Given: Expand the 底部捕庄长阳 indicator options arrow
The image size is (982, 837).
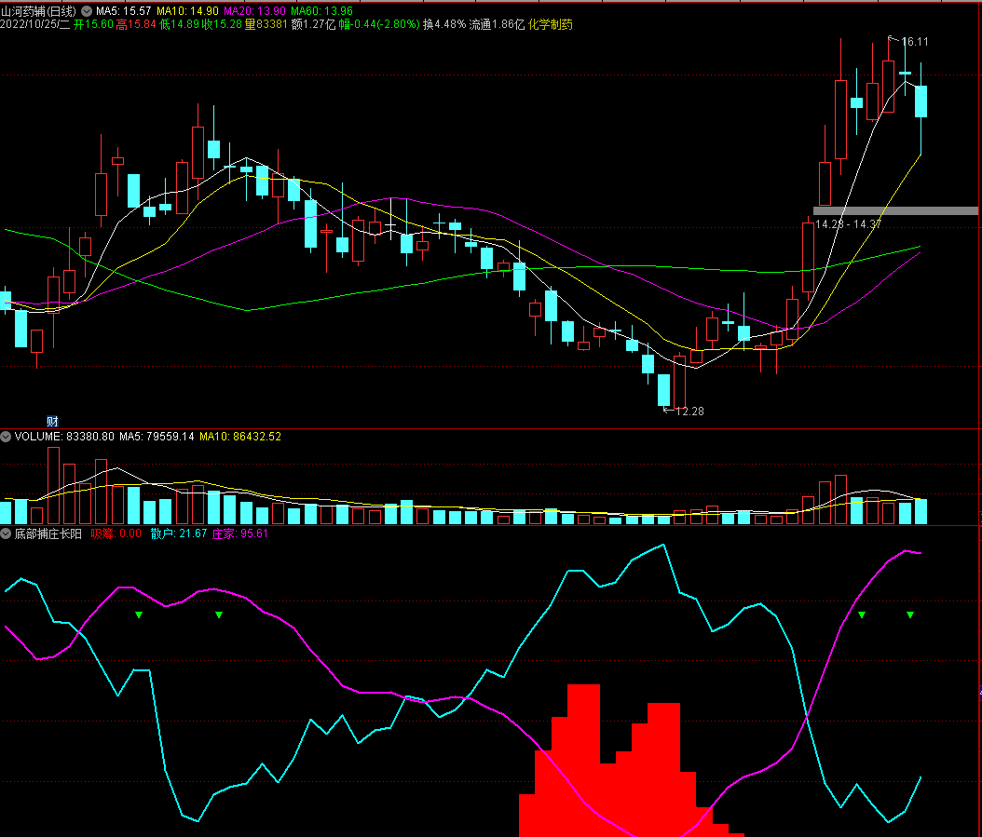Looking at the screenshot, I should coord(6,533).
